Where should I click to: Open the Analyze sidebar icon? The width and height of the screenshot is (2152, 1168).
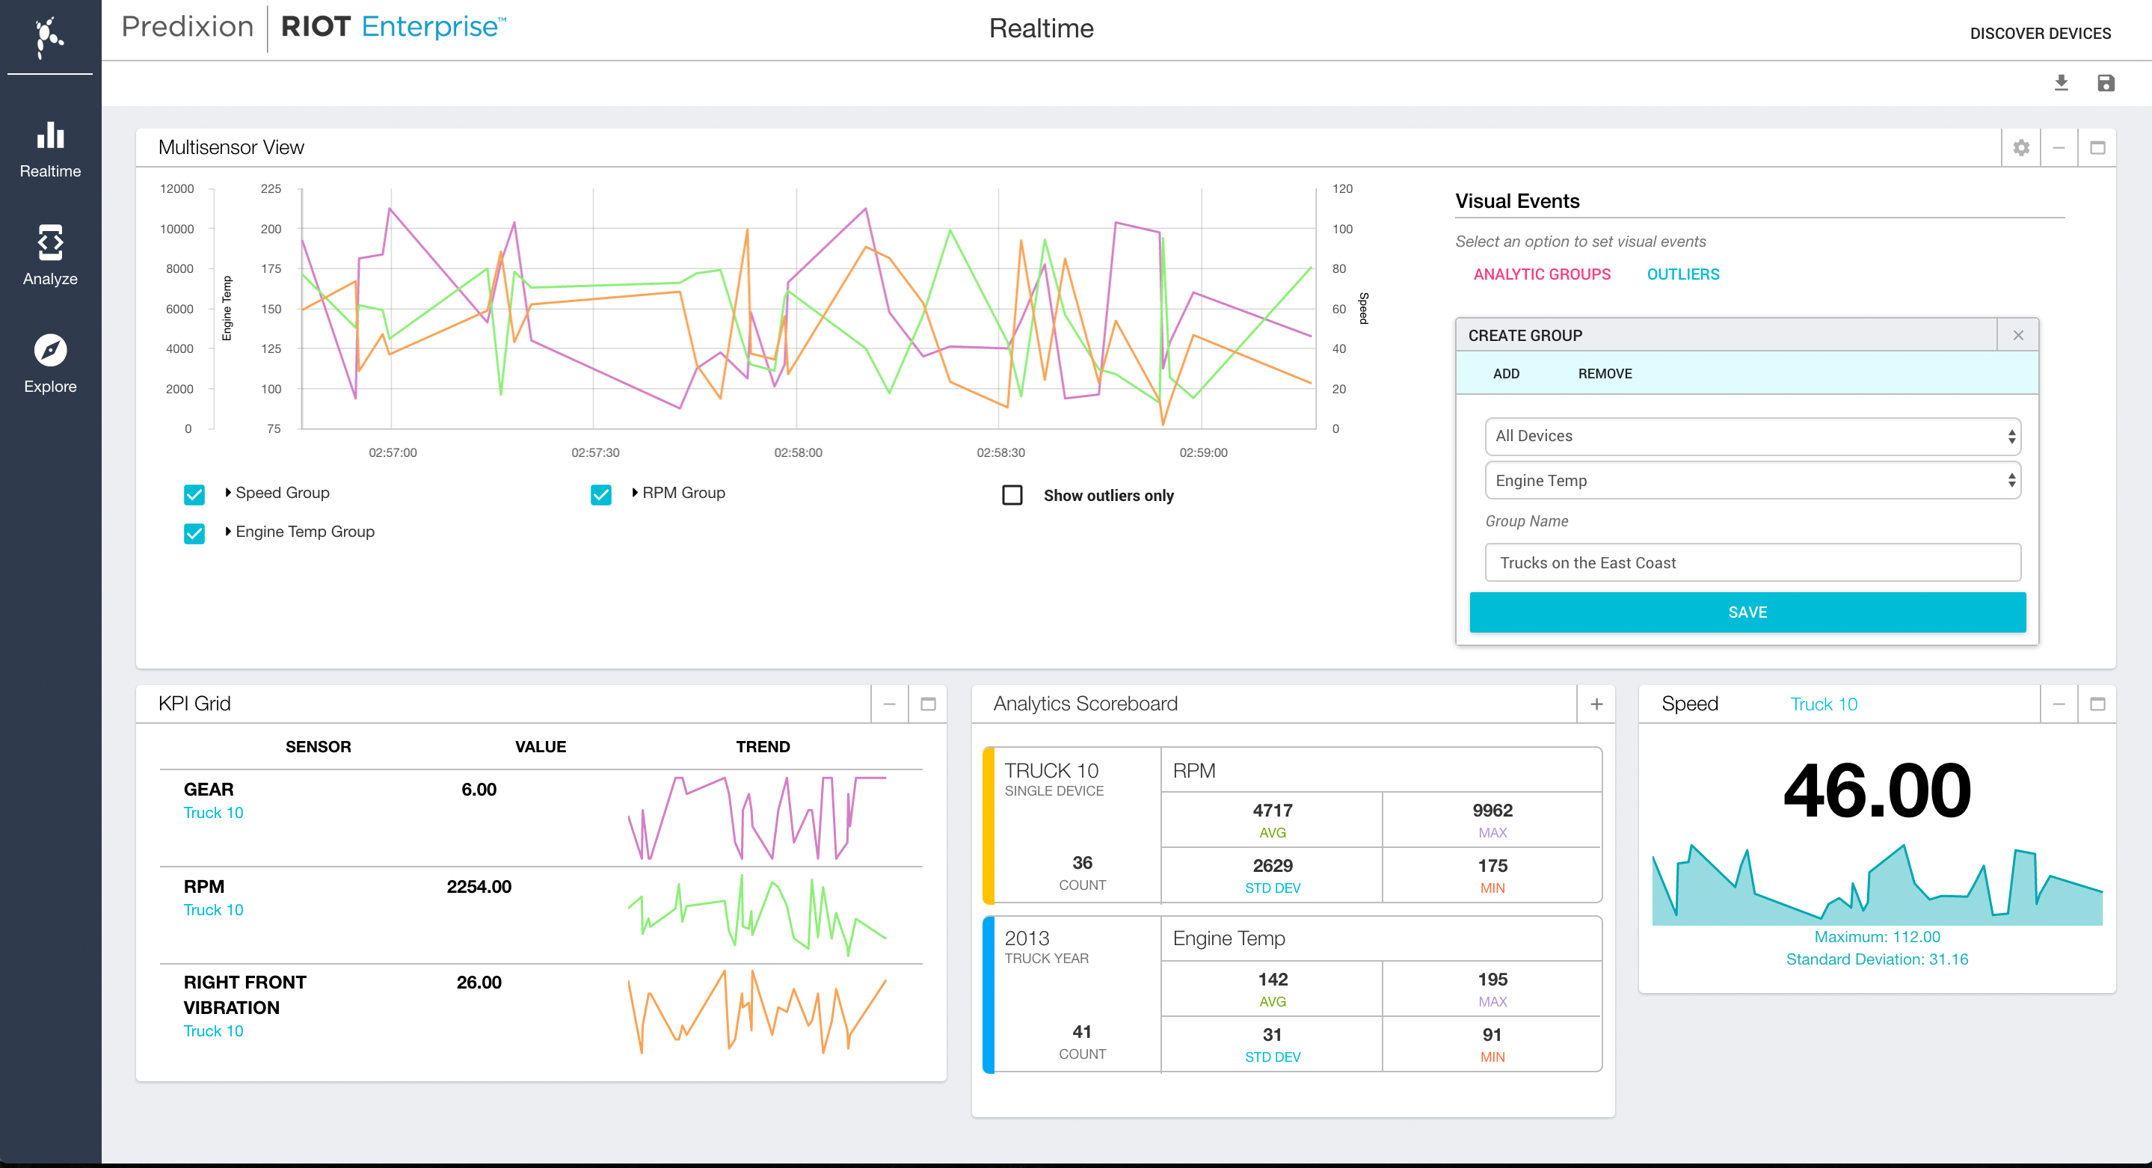pyautogui.click(x=50, y=243)
